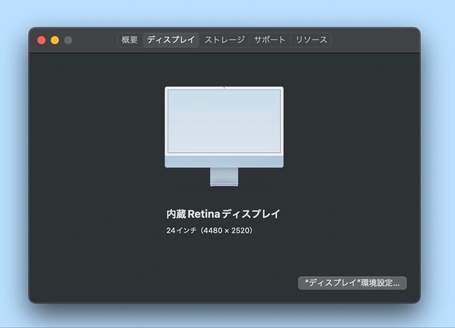Viewport: 455px width, 328px height.
Task: Click the 24インチ (4480 × 2520) text
Action: point(209,231)
